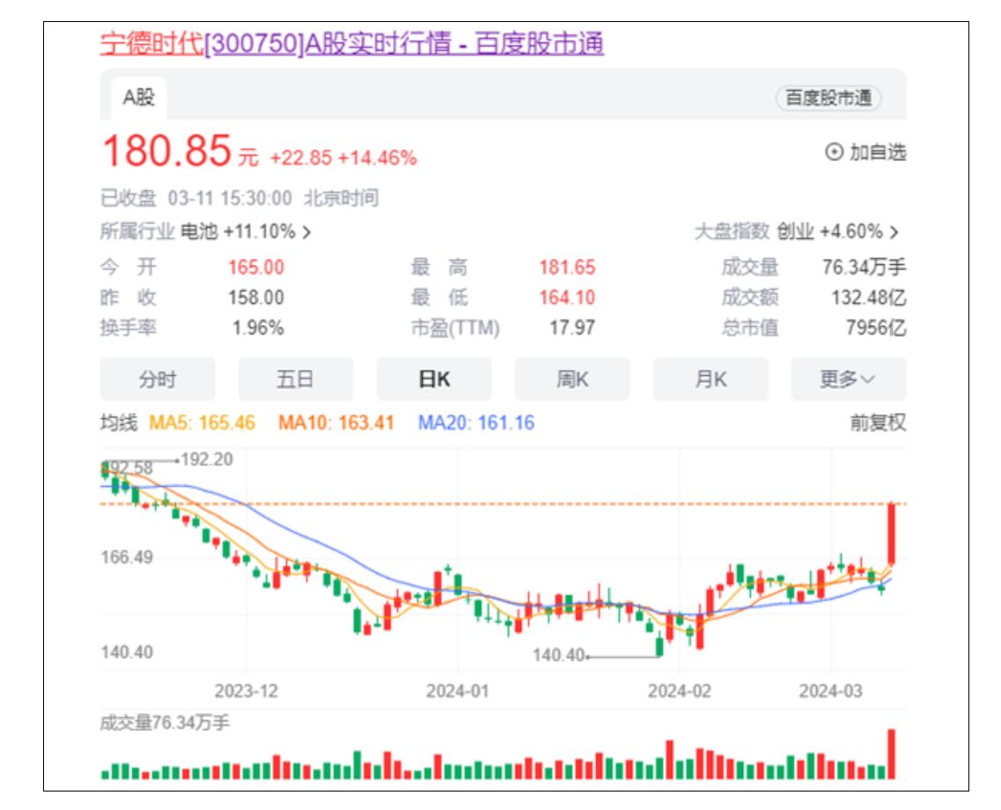
Task: Click the tallest red volume bar at right
Action: point(891,754)
